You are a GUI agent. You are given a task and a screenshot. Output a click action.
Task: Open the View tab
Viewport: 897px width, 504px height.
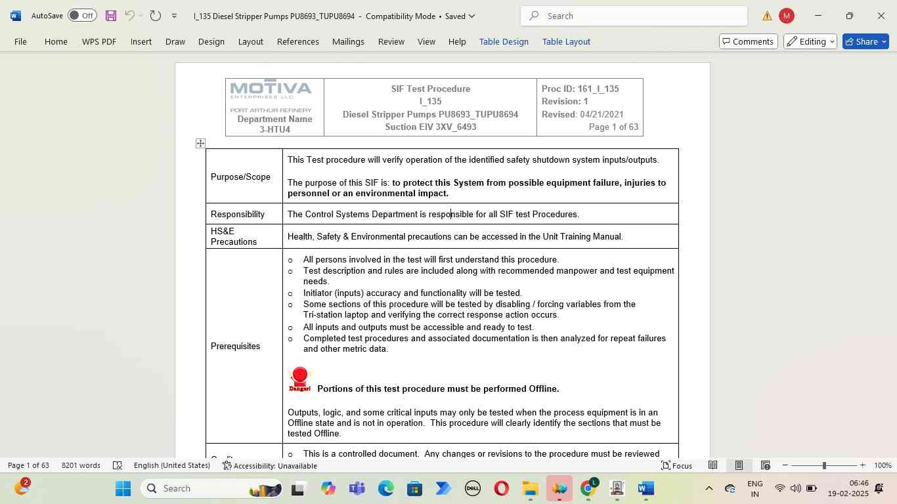click(426, 41)
